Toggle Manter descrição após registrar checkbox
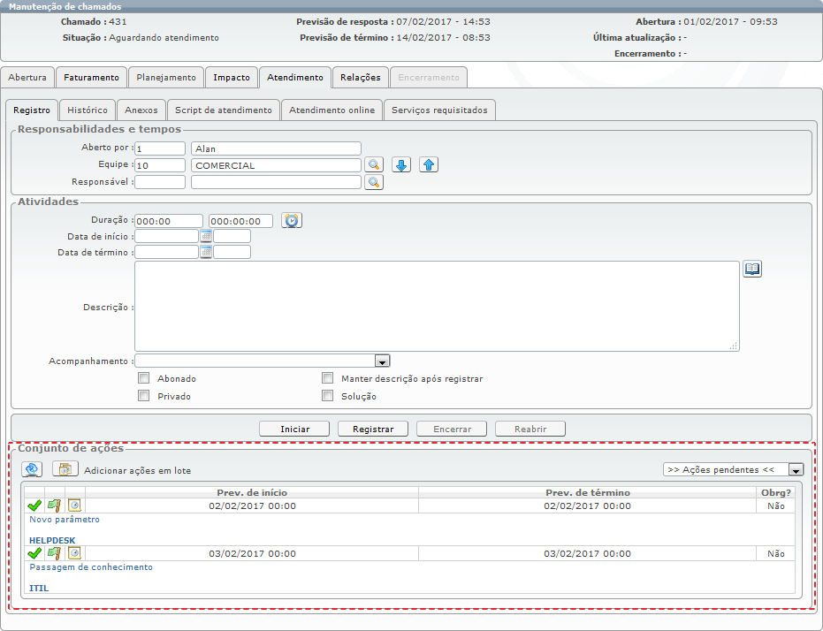This screenshot has height=631, width=823. click(327, 378)
